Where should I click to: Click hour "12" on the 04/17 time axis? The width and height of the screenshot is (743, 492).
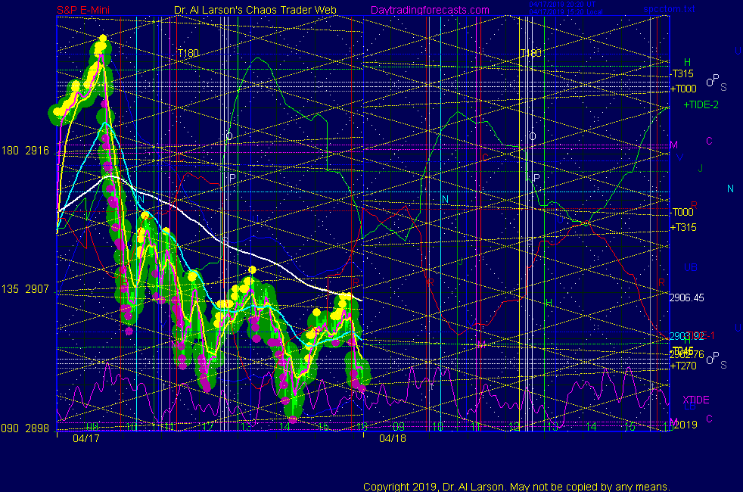tap(207, 427)
